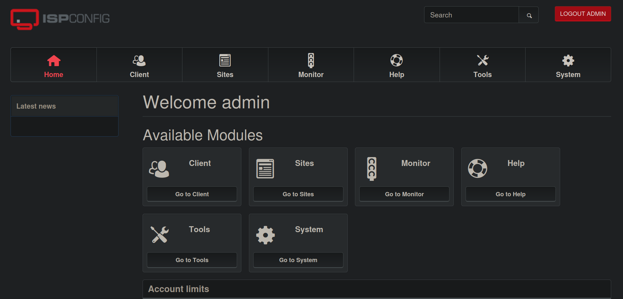This screenshot has height=299, width=623.
Task: Switch to the Help tab label
Action: click(x=397, y=75)
